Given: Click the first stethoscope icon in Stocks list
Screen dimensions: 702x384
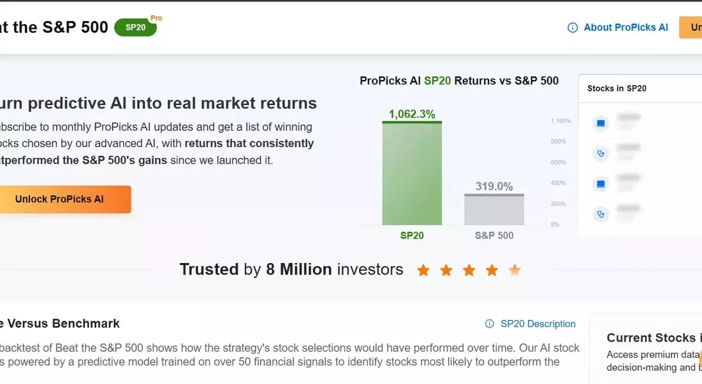Looking at the screenshot, I should click(x=601, y=154).
